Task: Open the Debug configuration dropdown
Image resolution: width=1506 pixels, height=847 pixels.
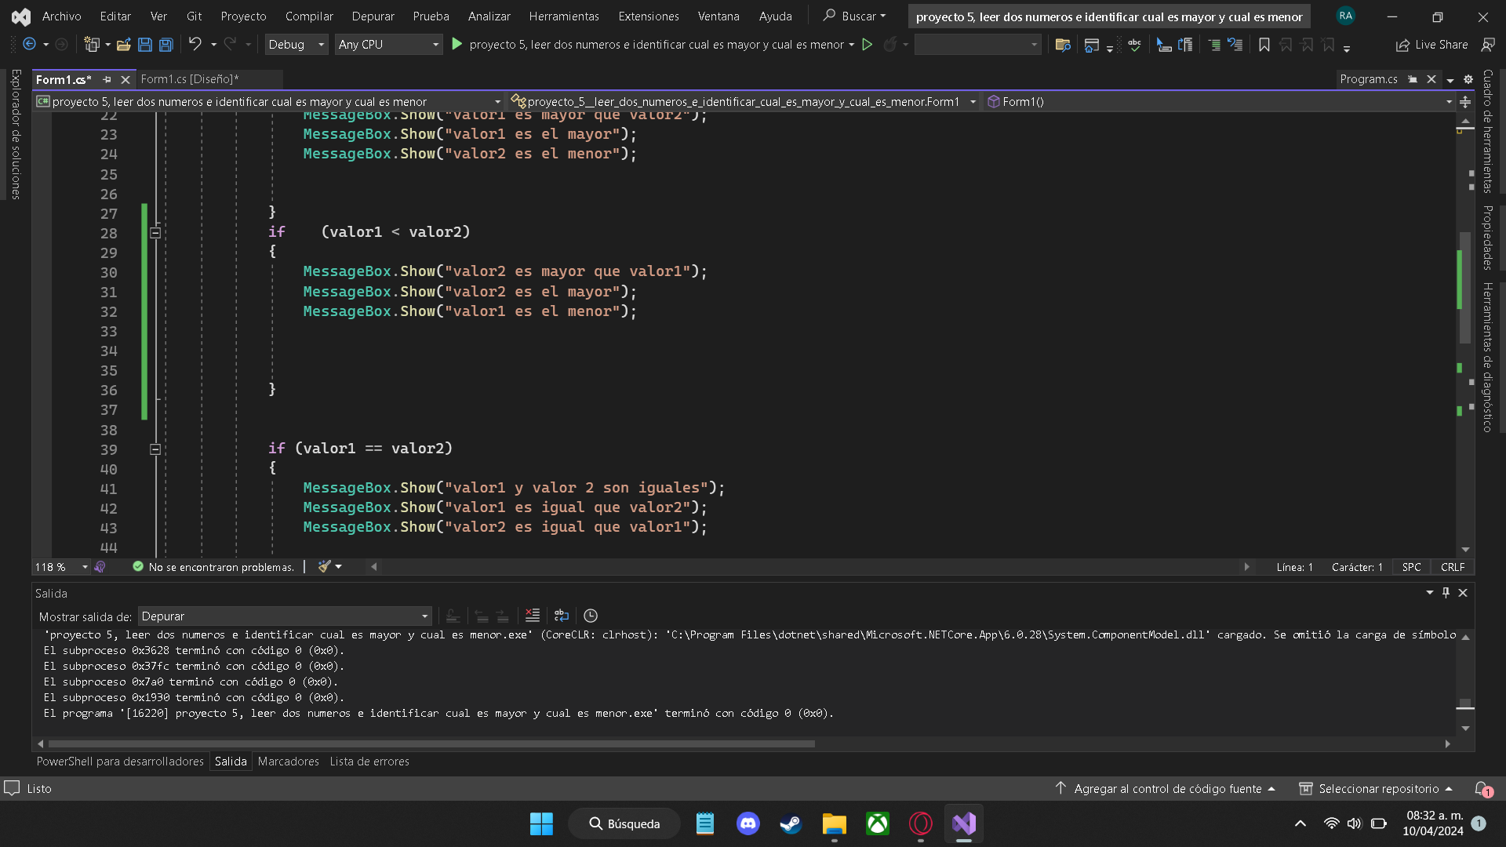Action: [x=296, y=45]
